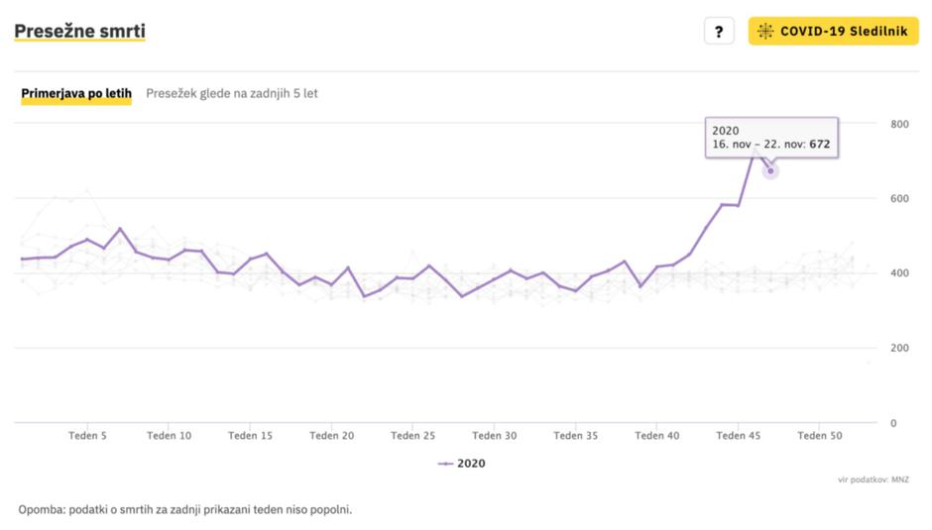Click the Teden 30 axis label
The width and height of the screenshot is (932, 530).
tap(494, 435)
